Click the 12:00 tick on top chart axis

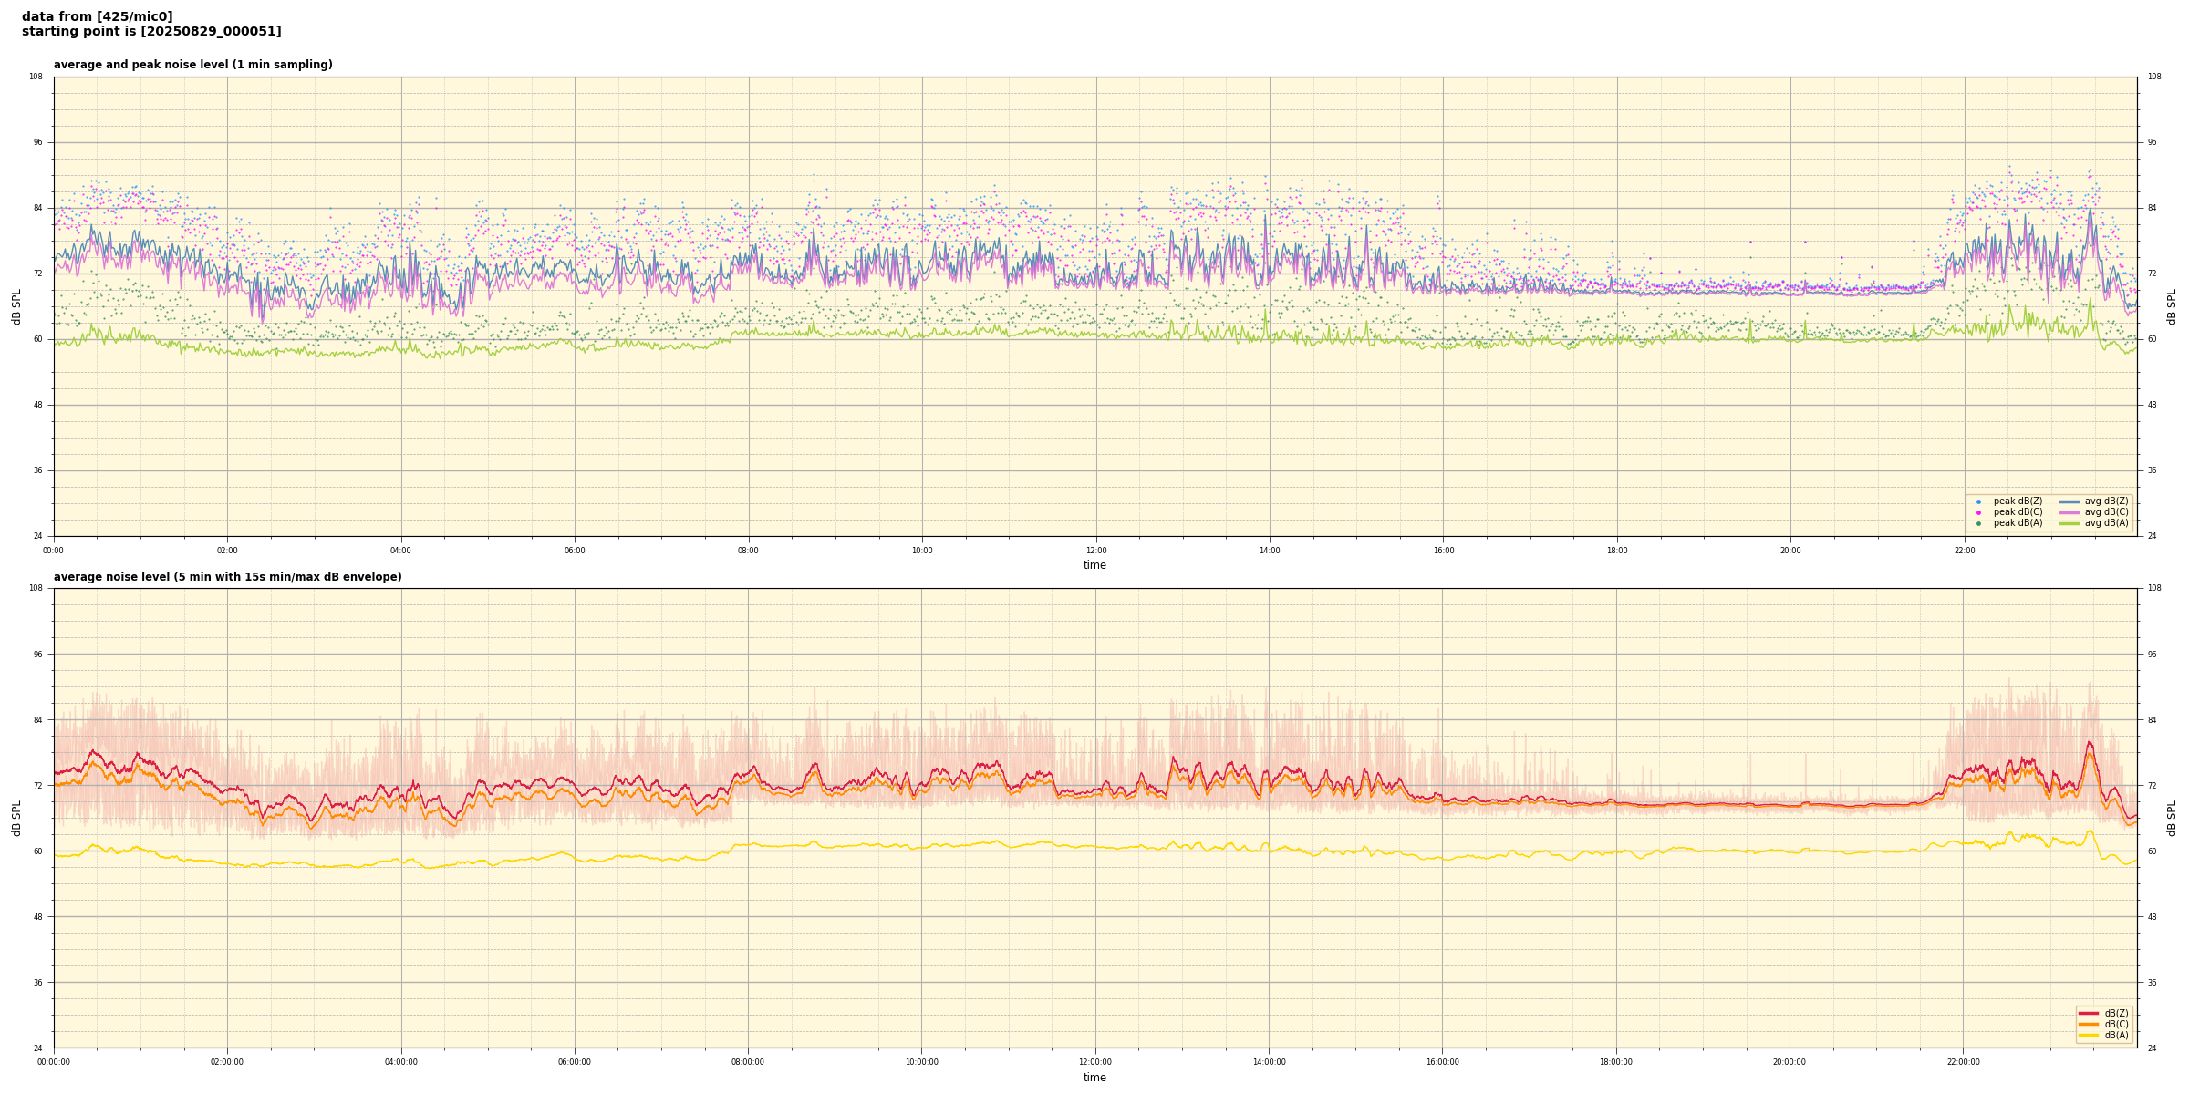[1095, 551]
